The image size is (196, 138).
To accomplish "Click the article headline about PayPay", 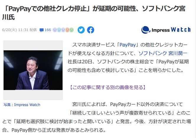I will (x=94, y=13).
